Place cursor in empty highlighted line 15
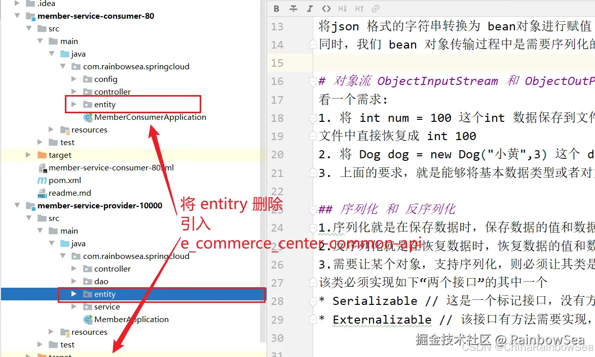This screenshot has width=595, height=357. tap(454, 63)
